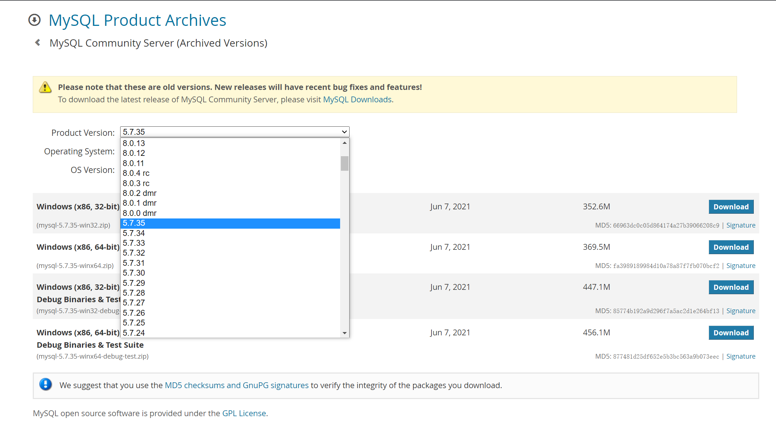Click the circular download icon beside MySQL Product Archives

[x=35, y=20]
